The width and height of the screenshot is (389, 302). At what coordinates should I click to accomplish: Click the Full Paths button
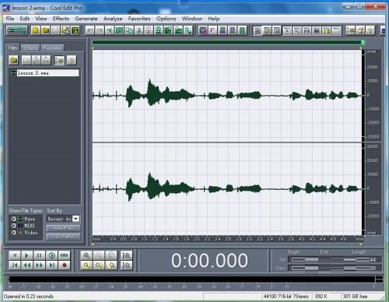[63, 237]
